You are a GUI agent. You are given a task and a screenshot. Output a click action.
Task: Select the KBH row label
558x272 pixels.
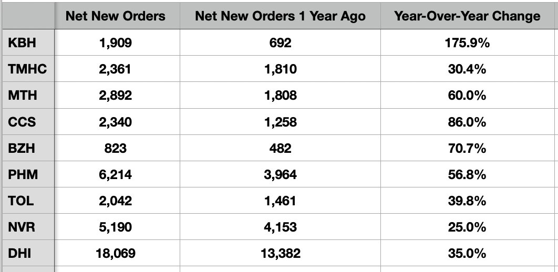pyautogui.click(x=23, y=43)
